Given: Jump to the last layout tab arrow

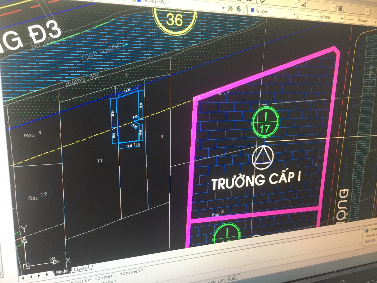Looking at the screenshot, I should [x=47, y=274].
